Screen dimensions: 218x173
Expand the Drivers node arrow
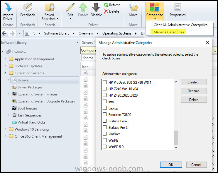[x=8, y=80]
